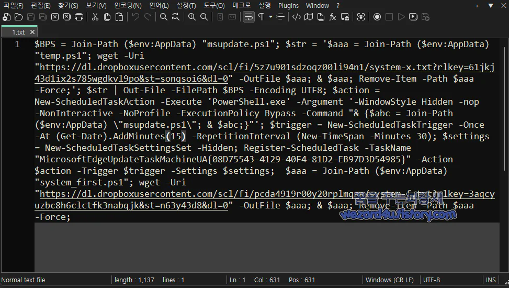
Task: Create a new file with the New icon
Action: click(6, 17)
